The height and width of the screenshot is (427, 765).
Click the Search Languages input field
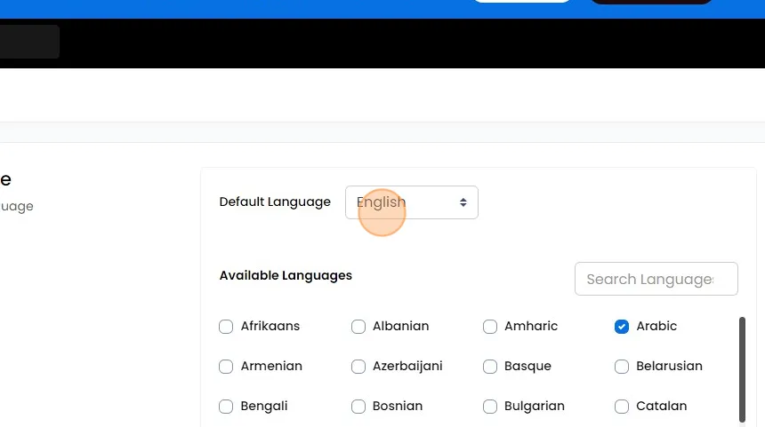[656, 279]
